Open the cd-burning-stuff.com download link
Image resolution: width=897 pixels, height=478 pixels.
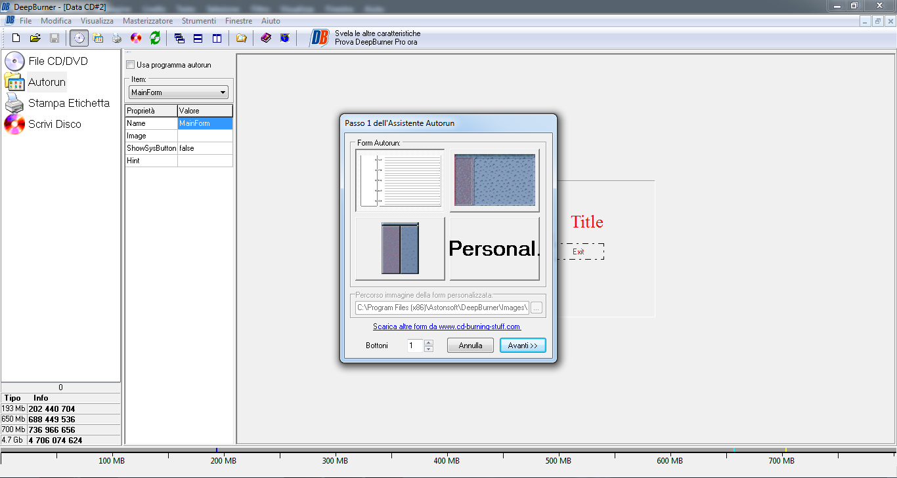coord(447,327)
